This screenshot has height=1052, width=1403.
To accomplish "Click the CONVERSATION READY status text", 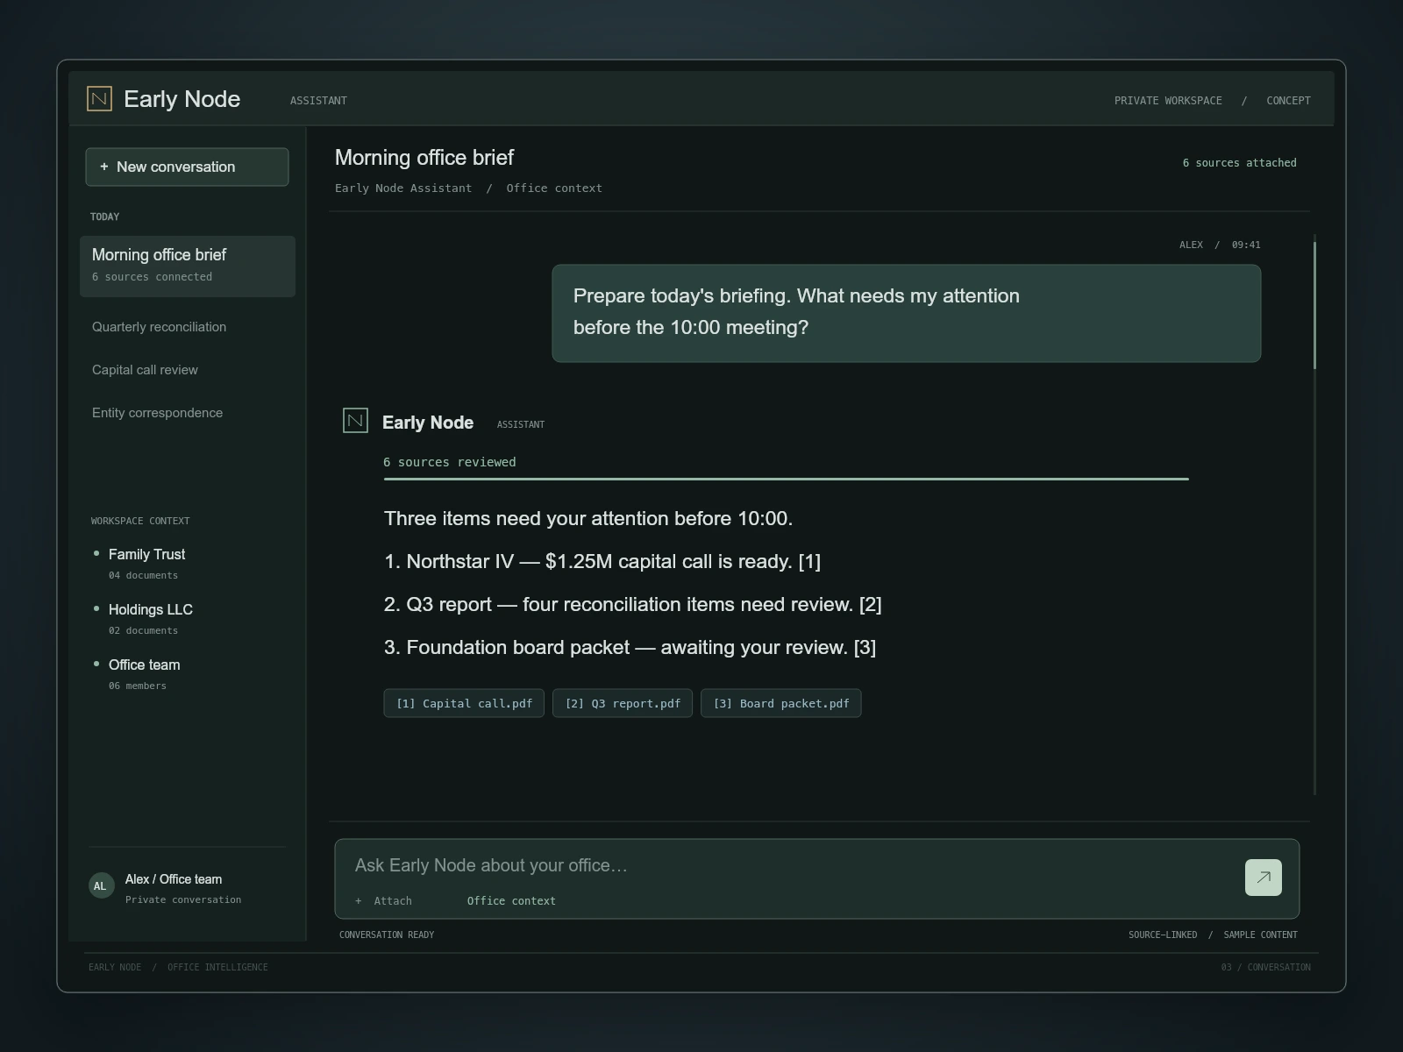I will point(387,935).
